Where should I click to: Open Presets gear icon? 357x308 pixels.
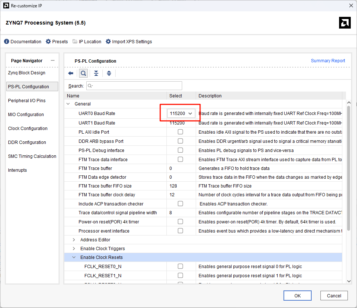pos(48,41)
